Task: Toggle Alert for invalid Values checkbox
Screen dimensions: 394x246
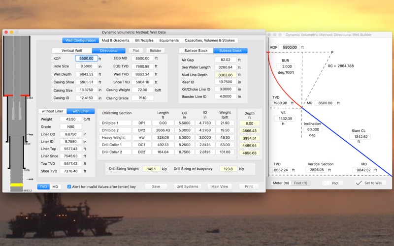Action: pos(69,187)
